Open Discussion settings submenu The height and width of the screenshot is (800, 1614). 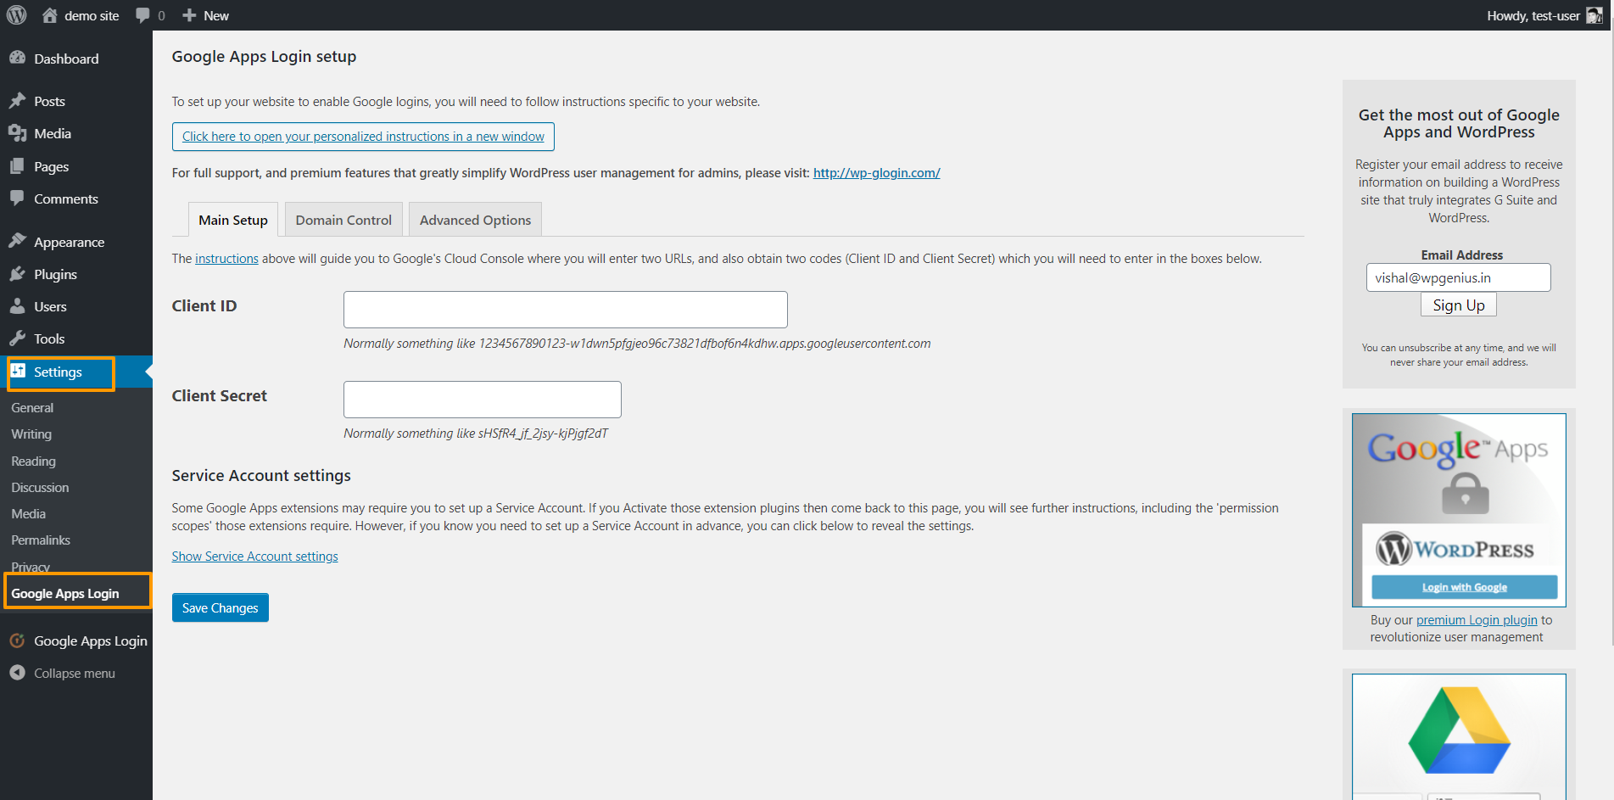(40, 487)
